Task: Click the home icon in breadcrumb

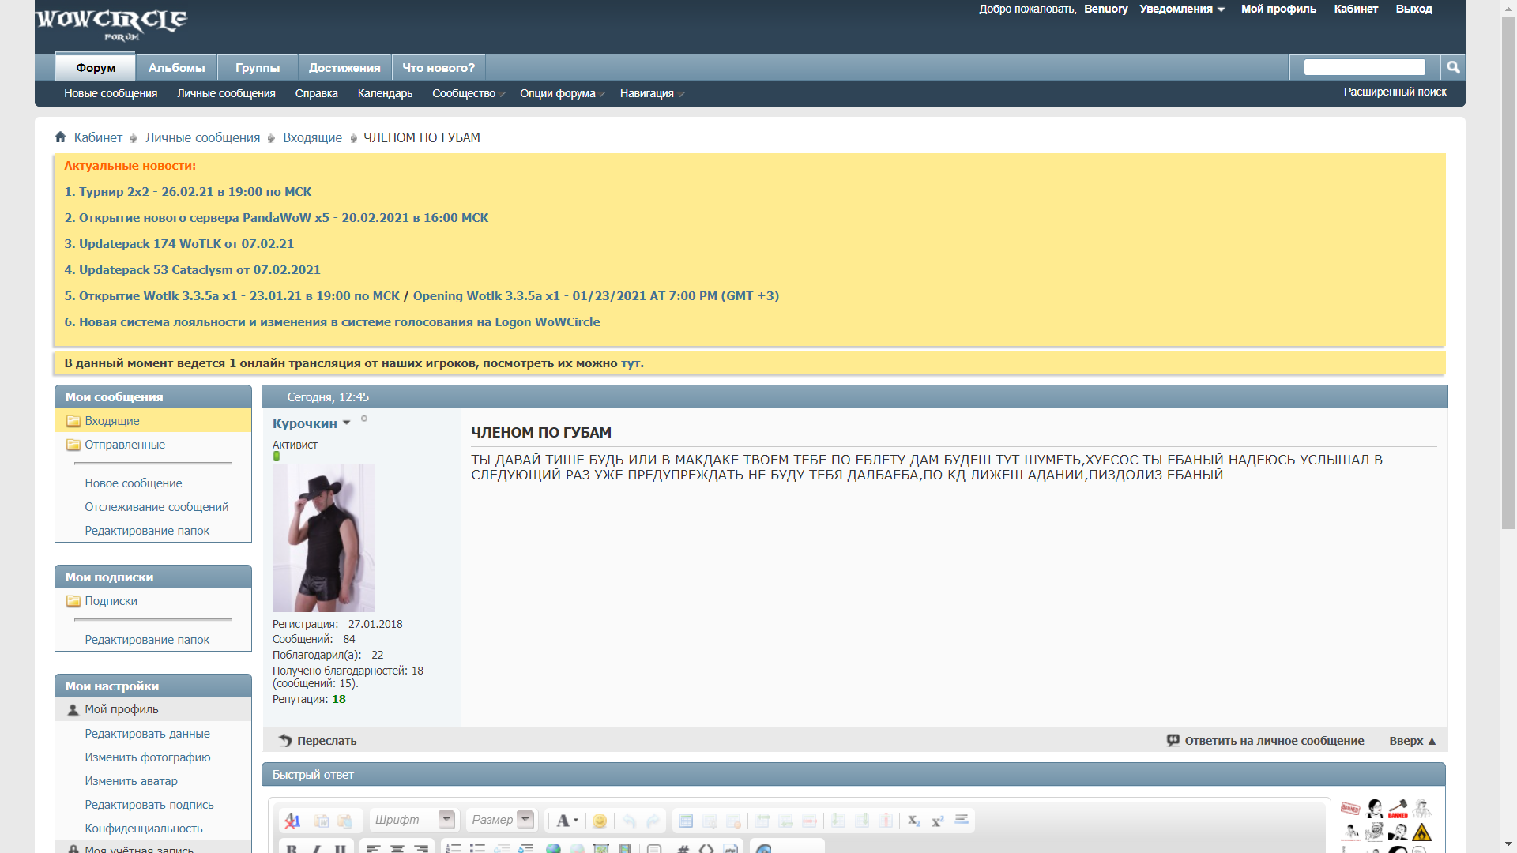Action: pos(61,137)
